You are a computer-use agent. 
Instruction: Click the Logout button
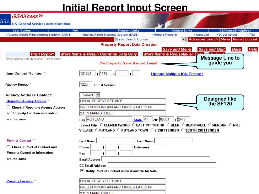pyautogui.click(x=251, y=39)
